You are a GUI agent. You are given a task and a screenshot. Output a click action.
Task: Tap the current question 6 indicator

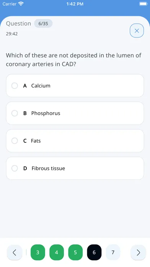tap(94, 252)
